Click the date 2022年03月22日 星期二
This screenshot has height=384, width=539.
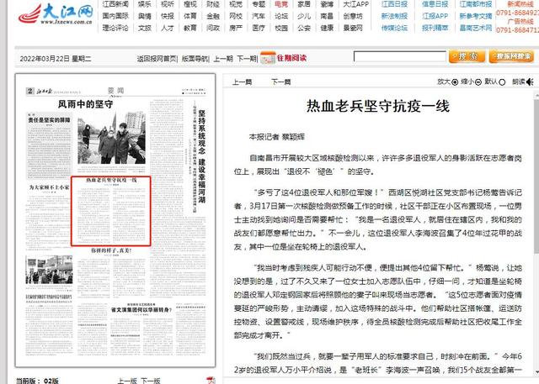click(x=56, y=59)
